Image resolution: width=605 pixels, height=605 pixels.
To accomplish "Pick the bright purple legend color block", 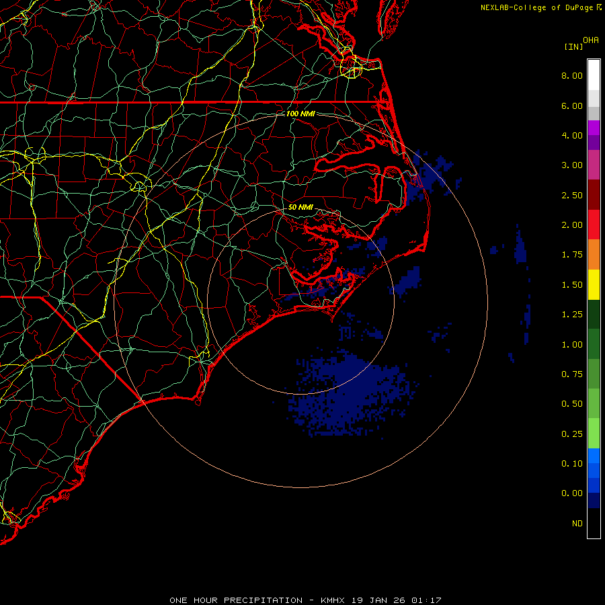I will [x=594, y=128].
